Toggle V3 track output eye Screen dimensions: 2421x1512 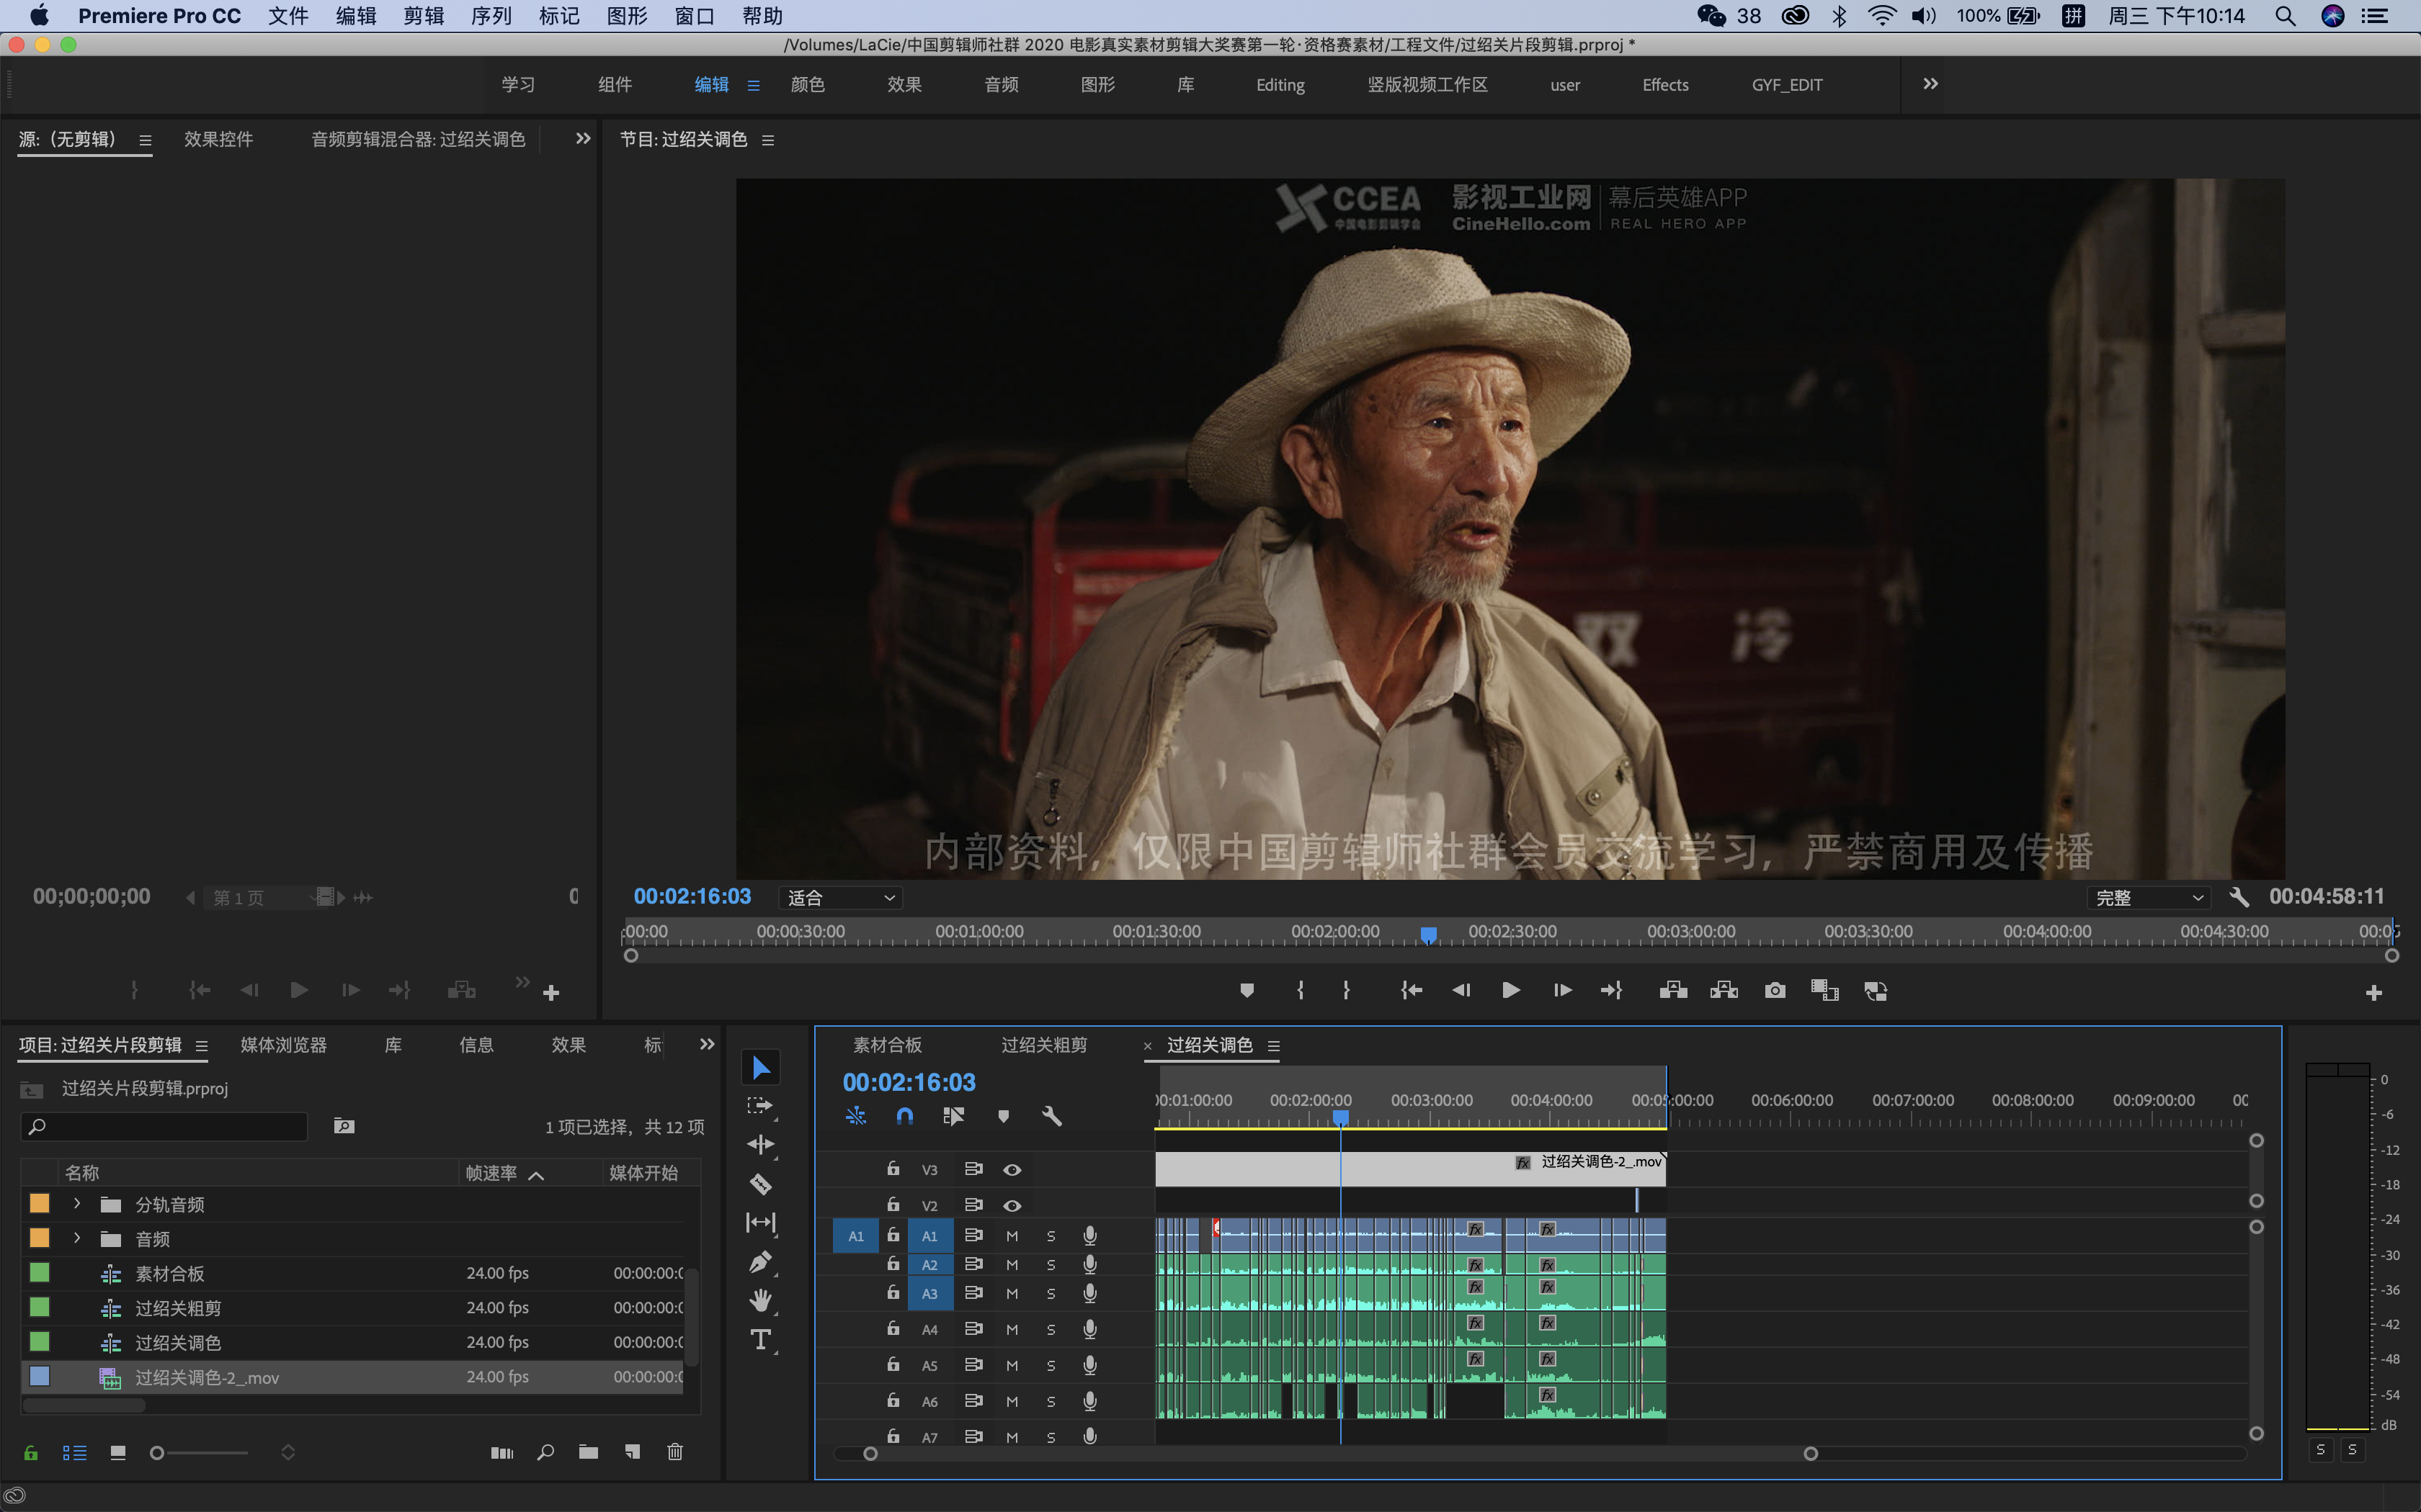point(1012,1169)
